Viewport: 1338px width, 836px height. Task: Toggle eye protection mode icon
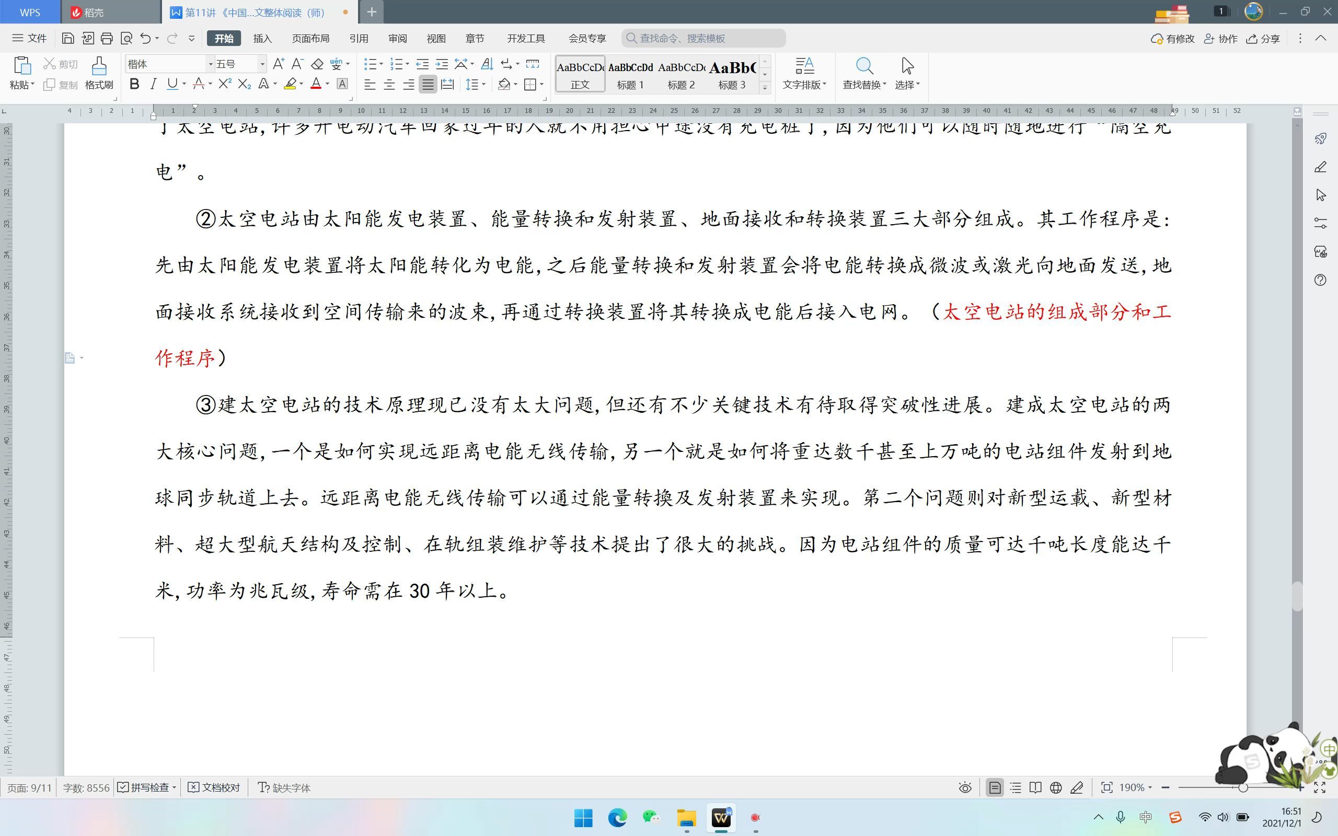click(x=965, y=787)
